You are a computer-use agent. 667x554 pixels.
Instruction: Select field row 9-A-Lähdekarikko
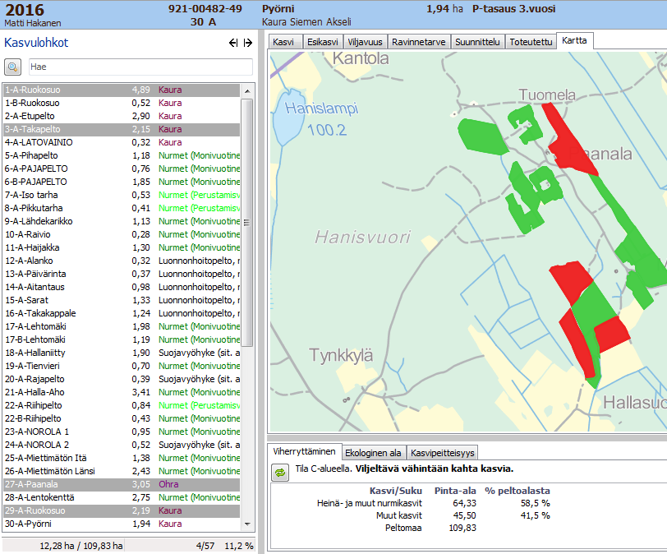[122, 222]
